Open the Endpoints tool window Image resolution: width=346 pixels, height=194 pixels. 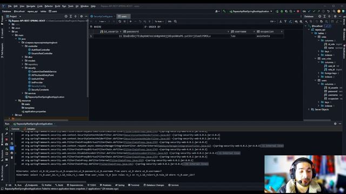31,185
